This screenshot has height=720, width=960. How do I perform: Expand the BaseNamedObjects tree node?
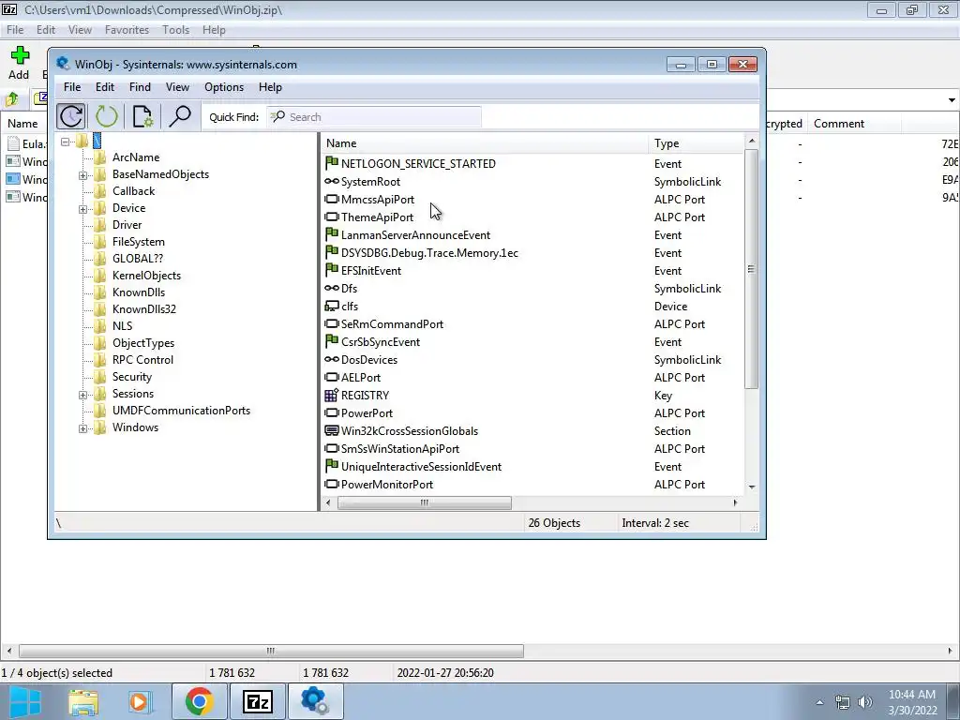point(82,175)
